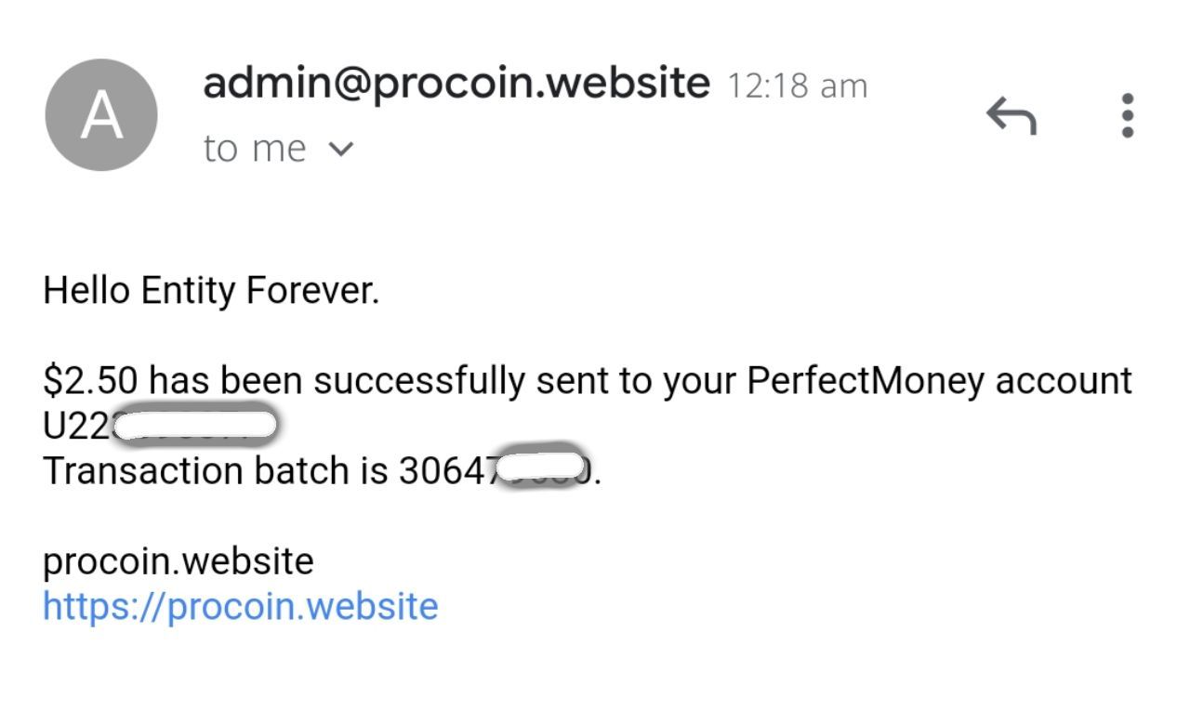1190x724 pixels.
Task: Click the plain "procoin.website" signature text
Action: 178,561
